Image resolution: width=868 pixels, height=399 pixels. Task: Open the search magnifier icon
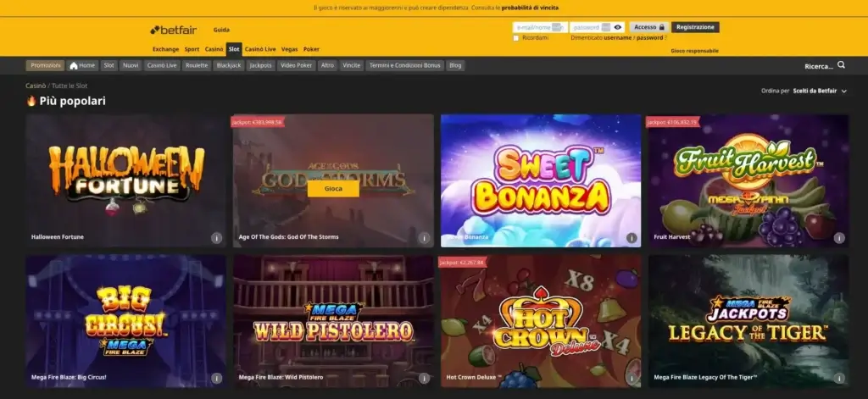841,65
